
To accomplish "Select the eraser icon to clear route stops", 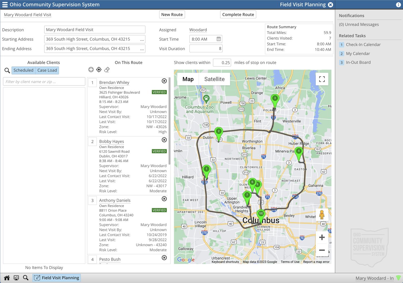I will 107,69.
